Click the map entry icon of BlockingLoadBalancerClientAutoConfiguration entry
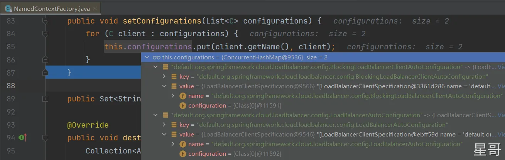The image size is (505, 160). click(x=165, y=67)
